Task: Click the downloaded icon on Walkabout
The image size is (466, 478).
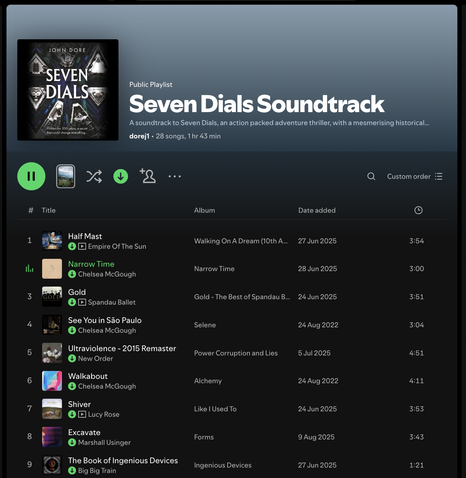Action: click(72, 386)
